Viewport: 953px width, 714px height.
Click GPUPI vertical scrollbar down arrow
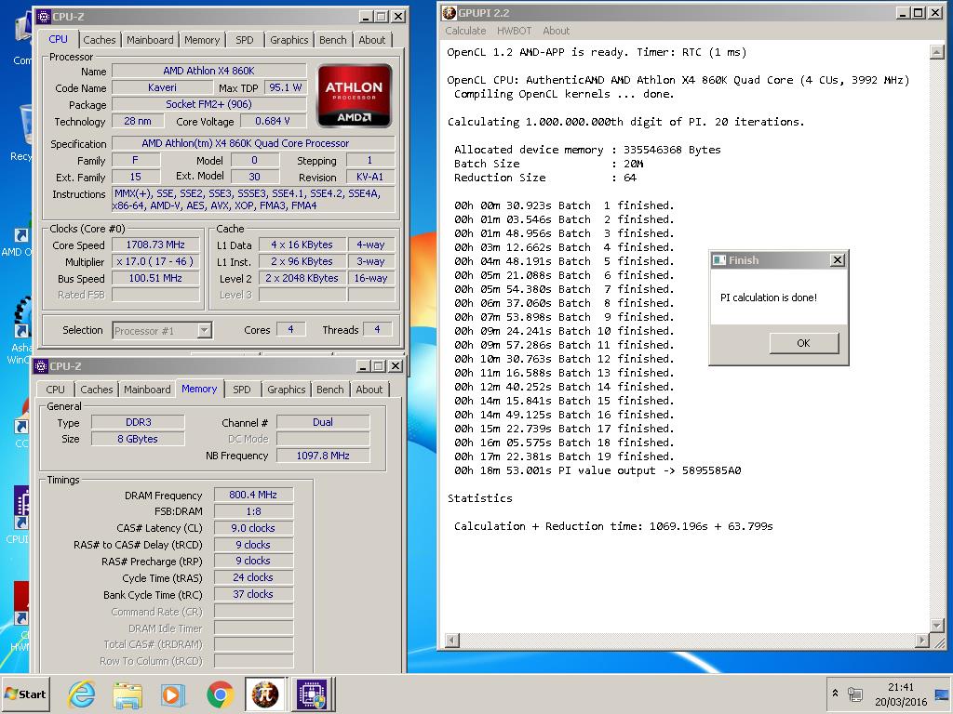tap(936, 625)
